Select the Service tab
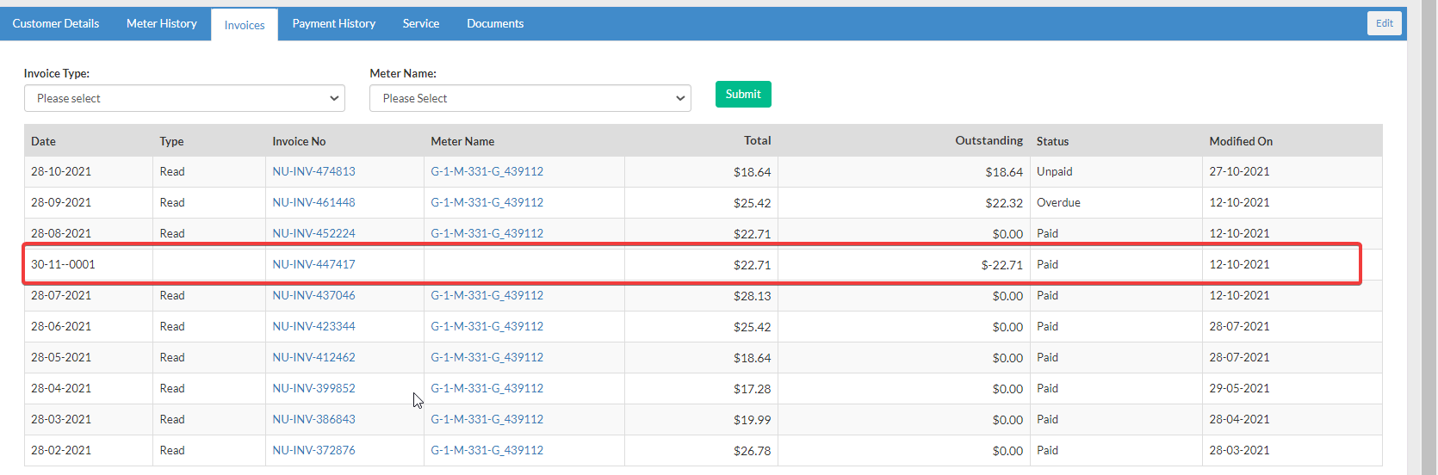Screen dimensions: 1438x475 (421, 23)
